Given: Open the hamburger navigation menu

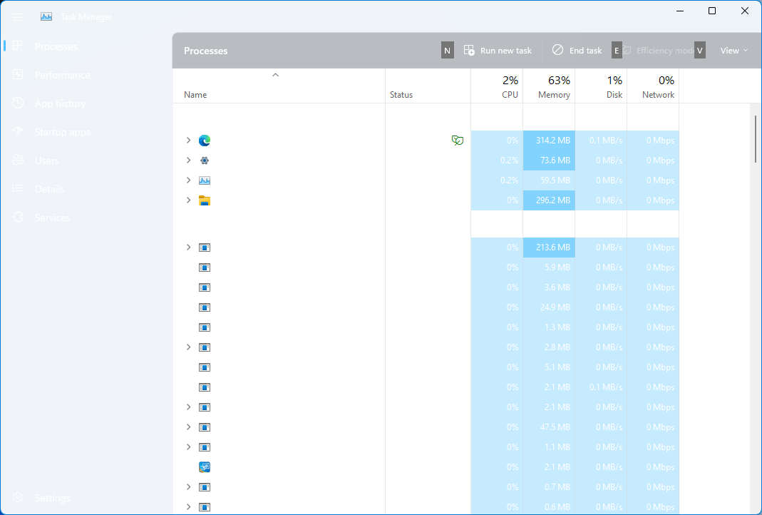Looking at the screenshot, I should tap(18, 17).
